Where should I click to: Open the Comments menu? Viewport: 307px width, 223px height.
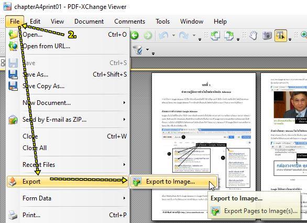(129, 22)
